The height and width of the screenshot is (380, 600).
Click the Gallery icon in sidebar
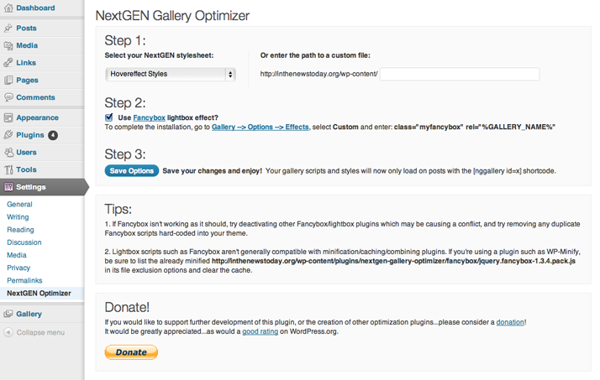tap(8, 314)
